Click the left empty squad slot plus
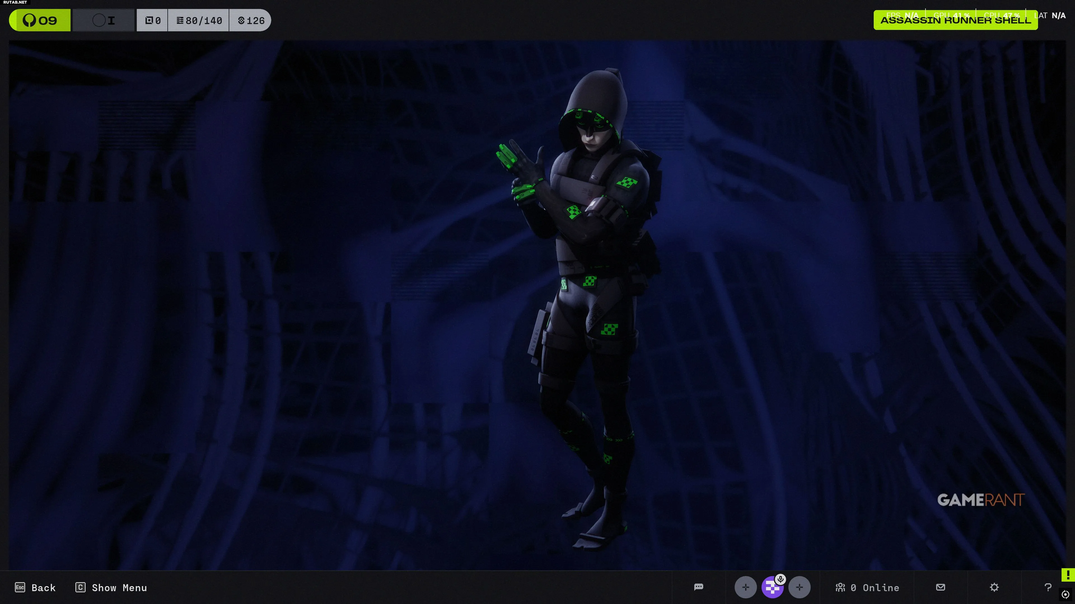1075x604 pixels. coord(745,587)
